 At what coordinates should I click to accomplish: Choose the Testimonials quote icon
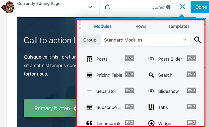(89, 123)
